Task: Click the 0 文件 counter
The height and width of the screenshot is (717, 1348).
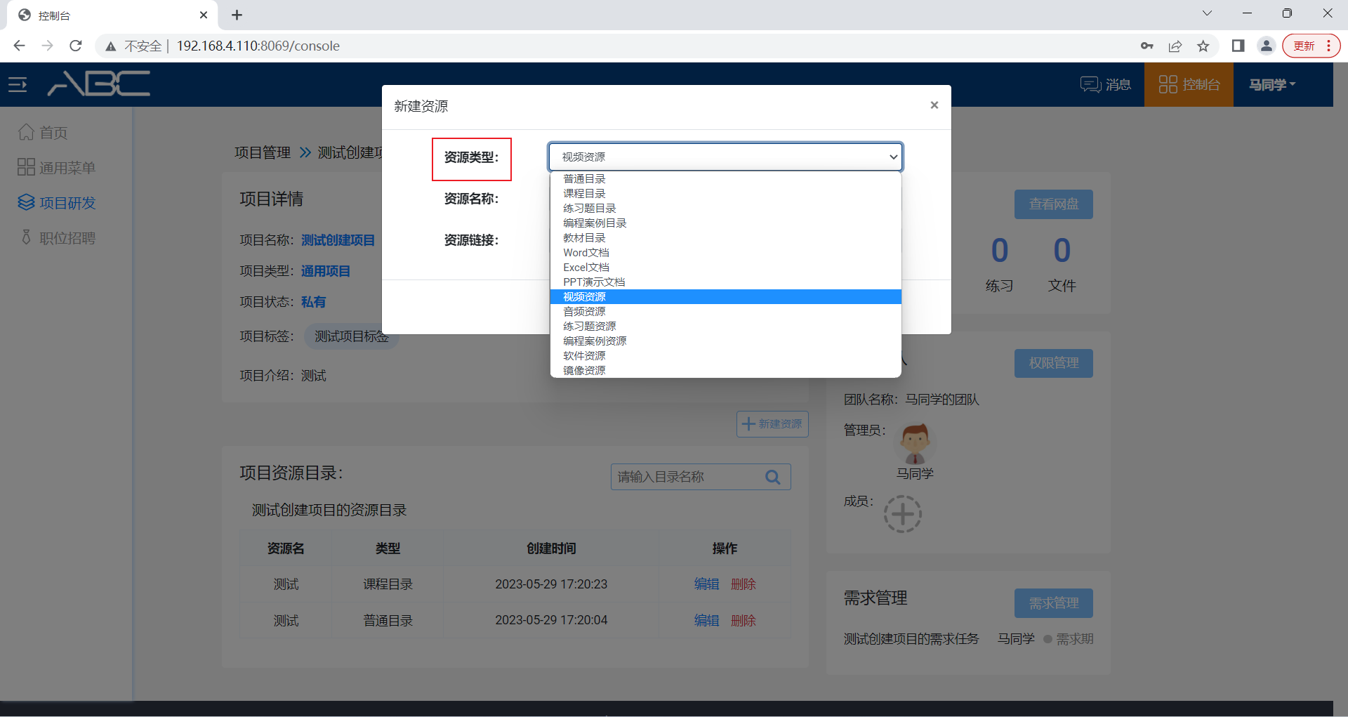Action: point(1062,265)
